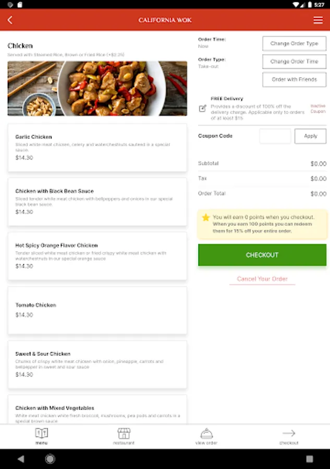Apply the coupon code
The image size is (330, 469).
coord(310,136)
